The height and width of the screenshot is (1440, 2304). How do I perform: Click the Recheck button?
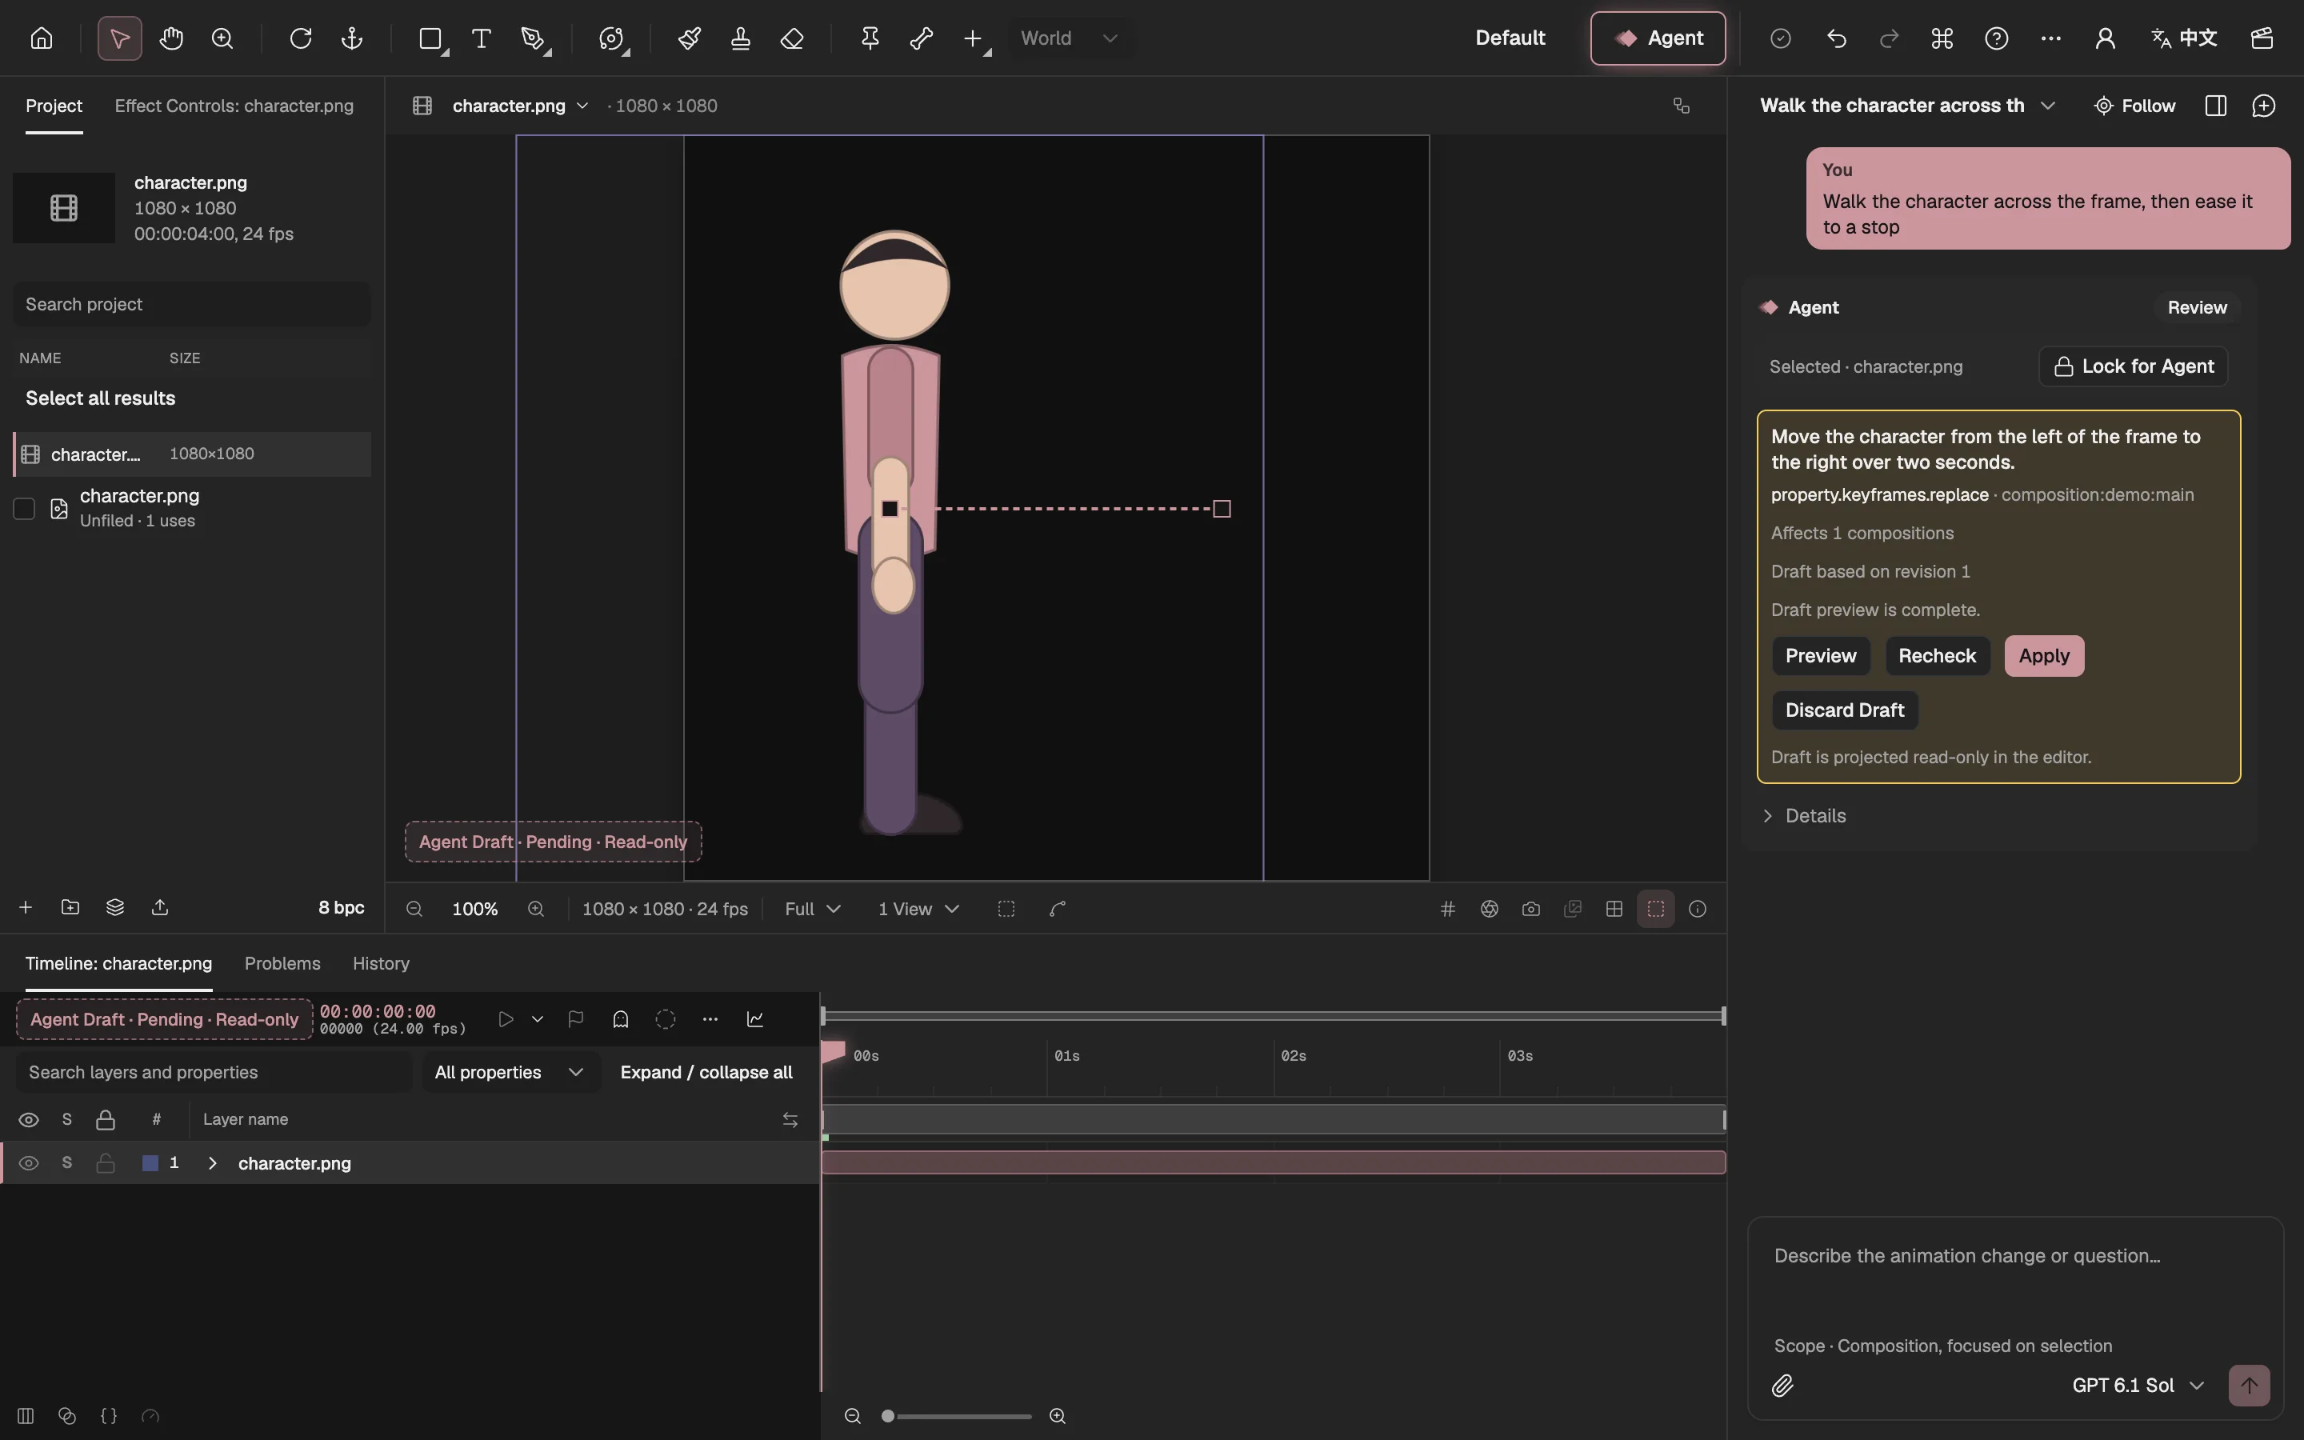[1937, 656]
